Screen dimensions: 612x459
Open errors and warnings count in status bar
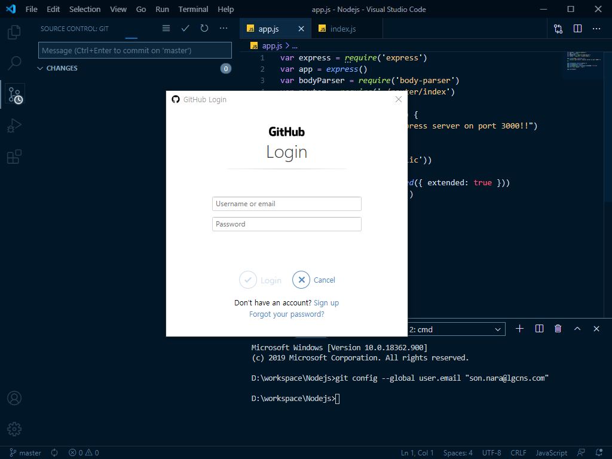coord(84,453)
